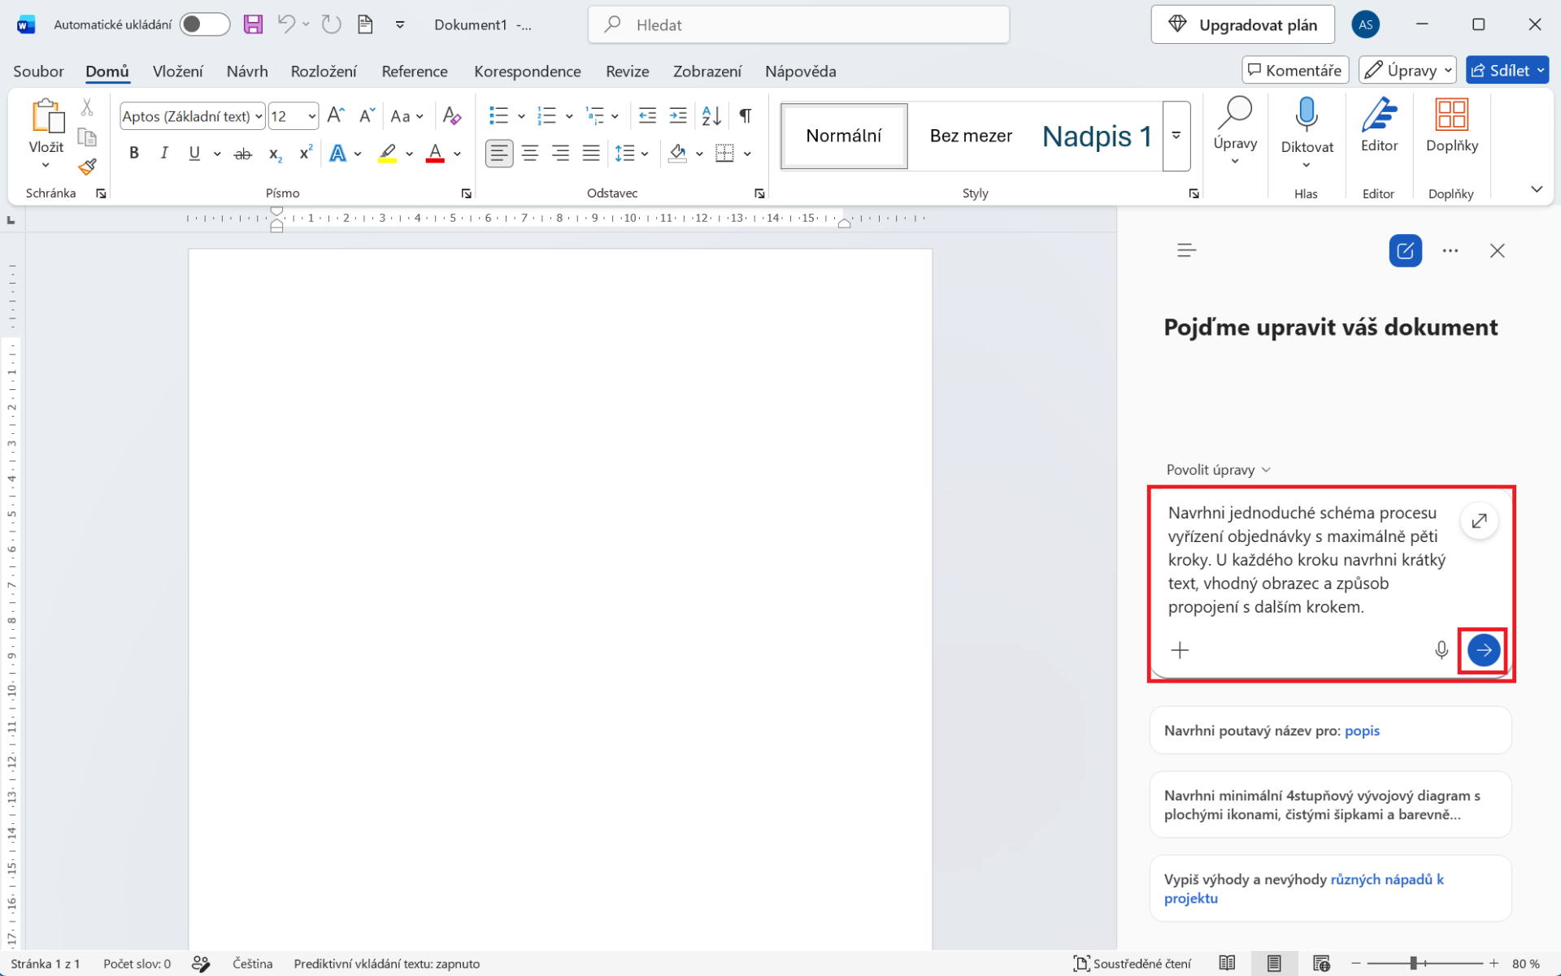Apply subscript formatting
Screen dimensions: 1561x976
click(x=276, y=153)
